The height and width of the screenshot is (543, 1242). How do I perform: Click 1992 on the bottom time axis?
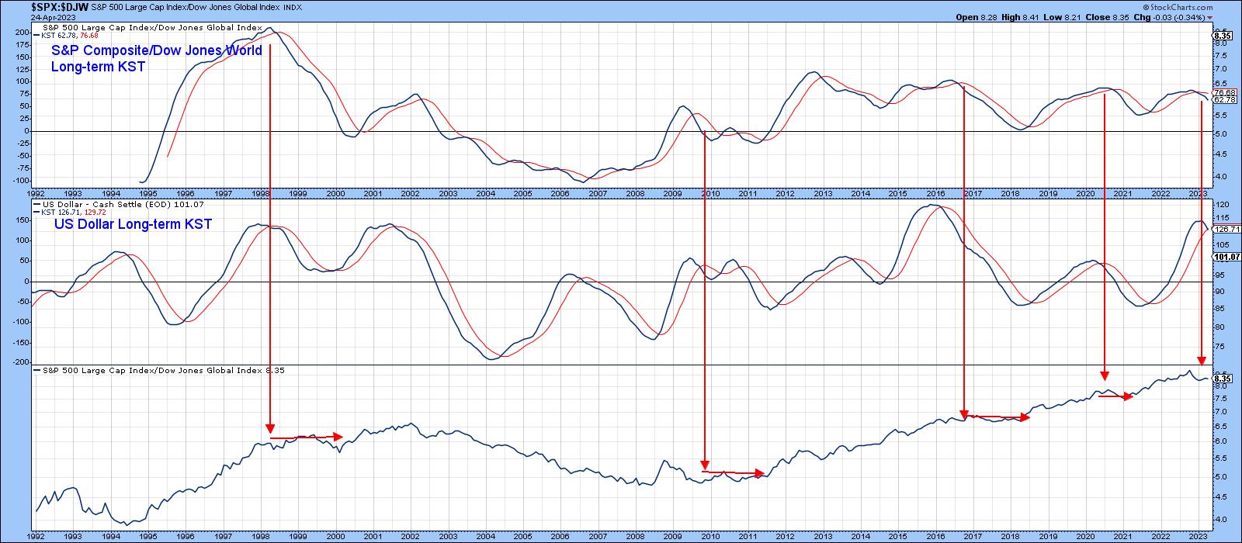pos(36,536)
